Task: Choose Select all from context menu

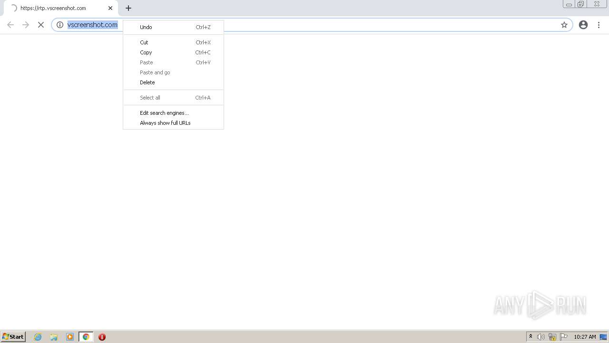Action: 173,98
